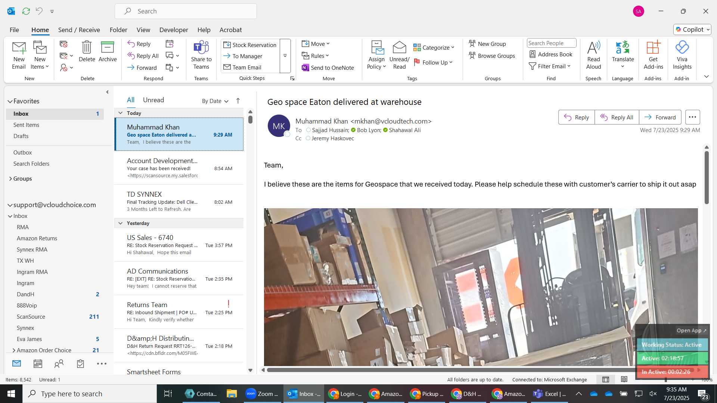
Task: Click Get Add-ins
Action: coord(653,55)
